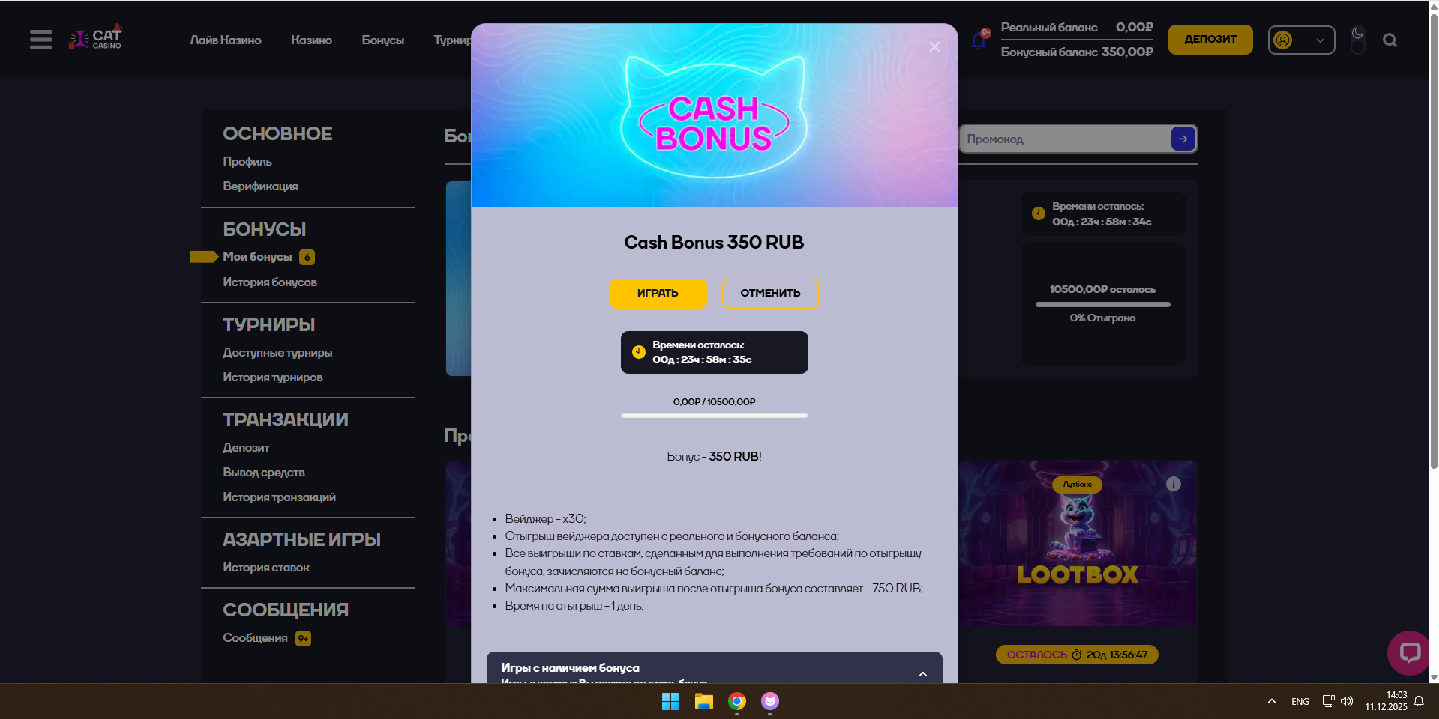Toggle the dark mode moon switch
1439x719 pixels.
coord(1357,40)
